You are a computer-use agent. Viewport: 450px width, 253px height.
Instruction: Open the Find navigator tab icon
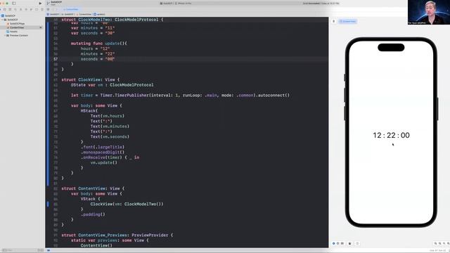[15, 9]
